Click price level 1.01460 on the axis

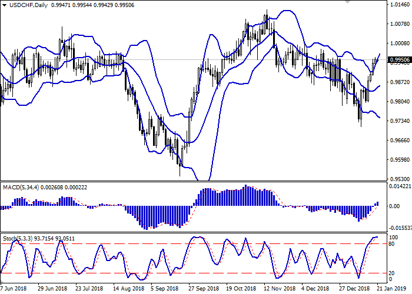(x=400, y=5)
